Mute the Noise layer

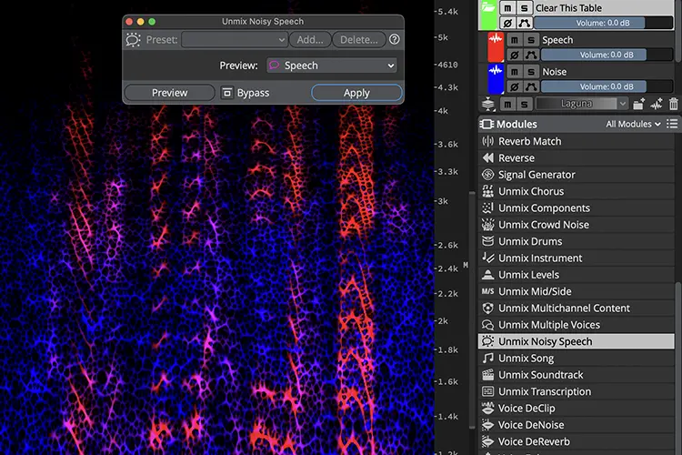click(515, 72)
